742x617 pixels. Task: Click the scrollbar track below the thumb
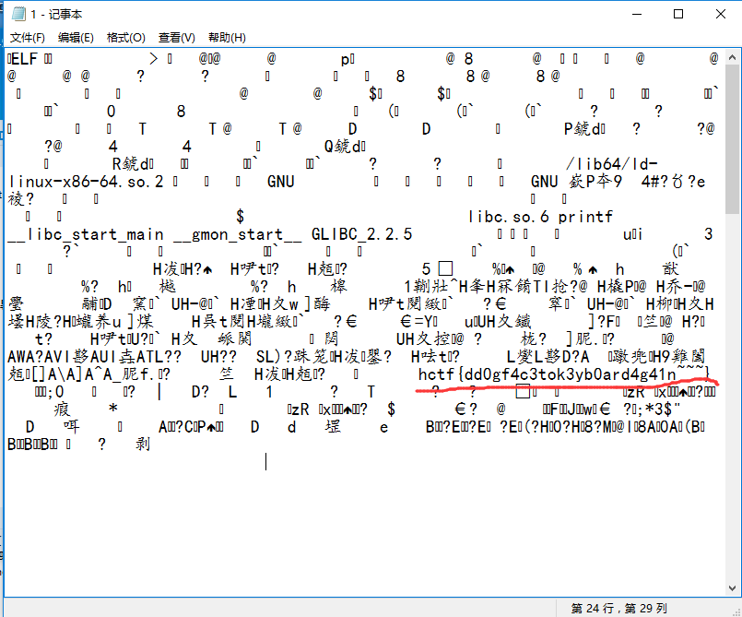[x=733, y=415]
